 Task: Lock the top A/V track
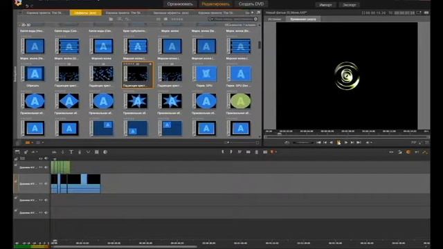pos(16,165)
